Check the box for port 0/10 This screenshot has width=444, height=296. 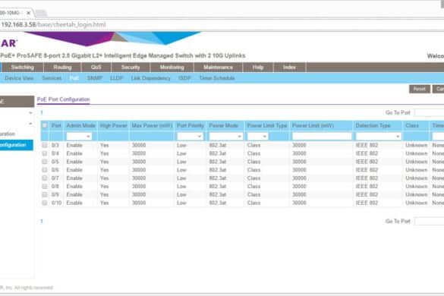(45, 203)
